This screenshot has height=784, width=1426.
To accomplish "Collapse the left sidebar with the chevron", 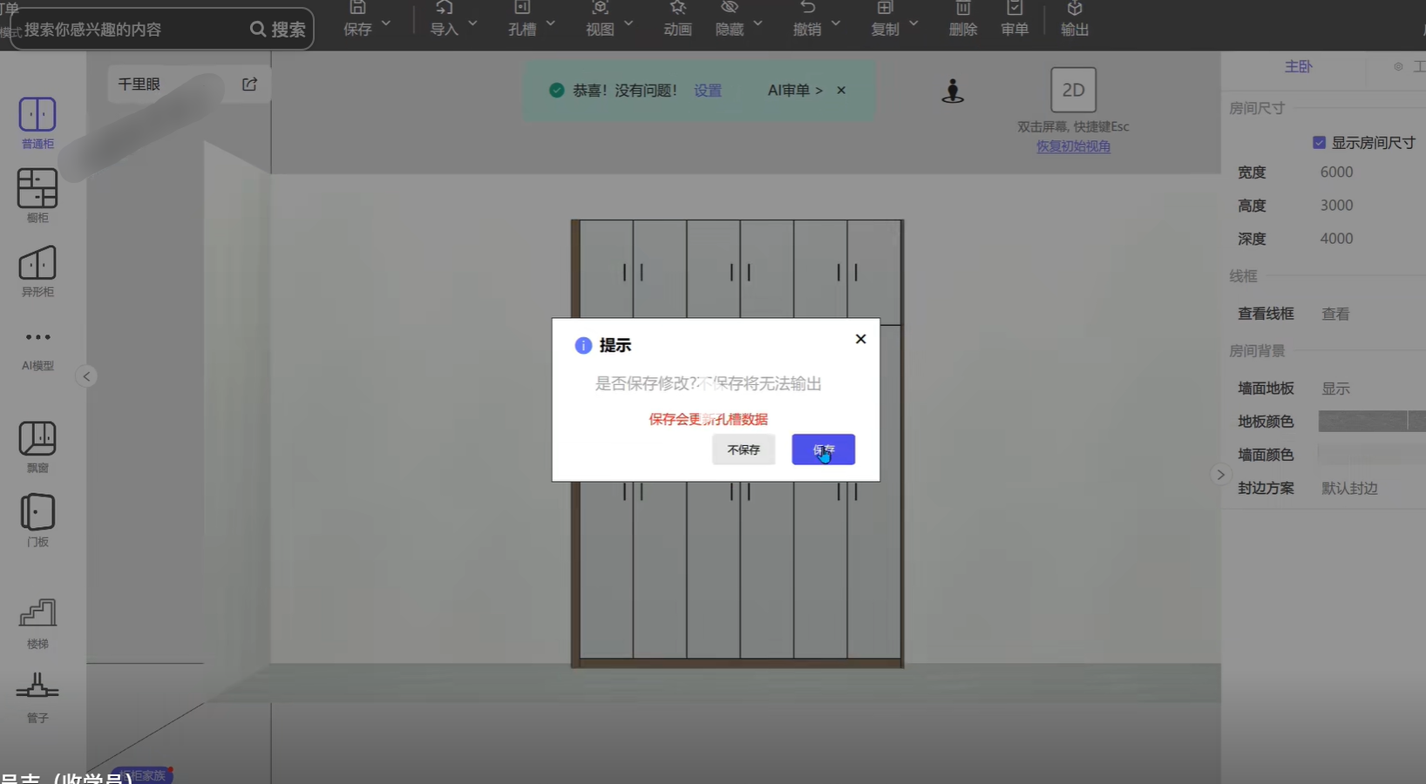I will (86, 376).
